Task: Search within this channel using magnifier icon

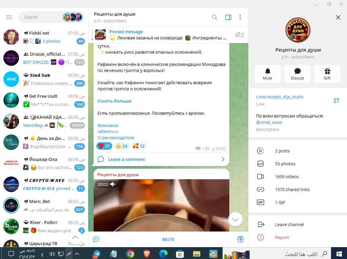Action: [215, 17]
